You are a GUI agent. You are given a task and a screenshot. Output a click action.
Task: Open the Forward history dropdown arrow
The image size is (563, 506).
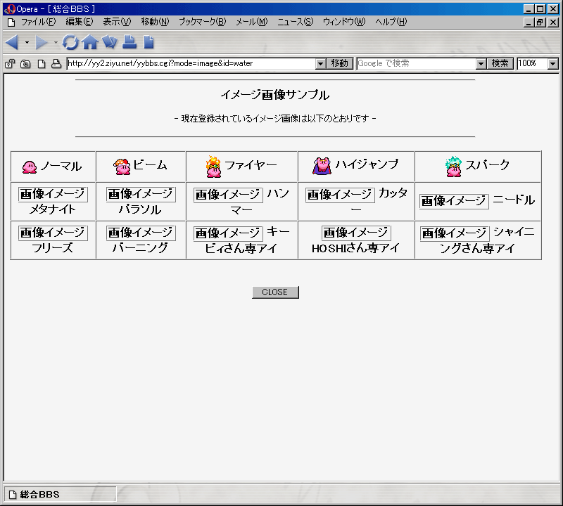(x=56, y=43)
